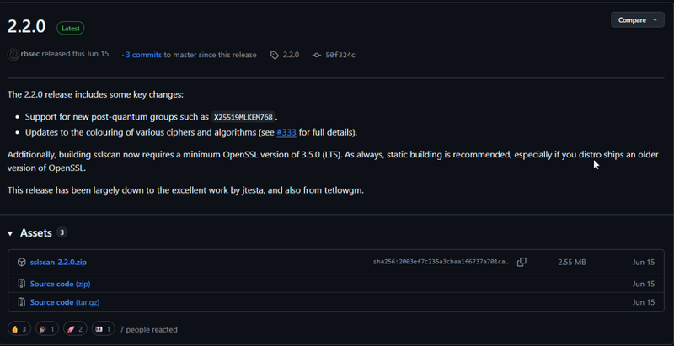The height and width of the screenshot is (346, 674).
Task: Click rbsec avatar icon
Action: [13, 54]
